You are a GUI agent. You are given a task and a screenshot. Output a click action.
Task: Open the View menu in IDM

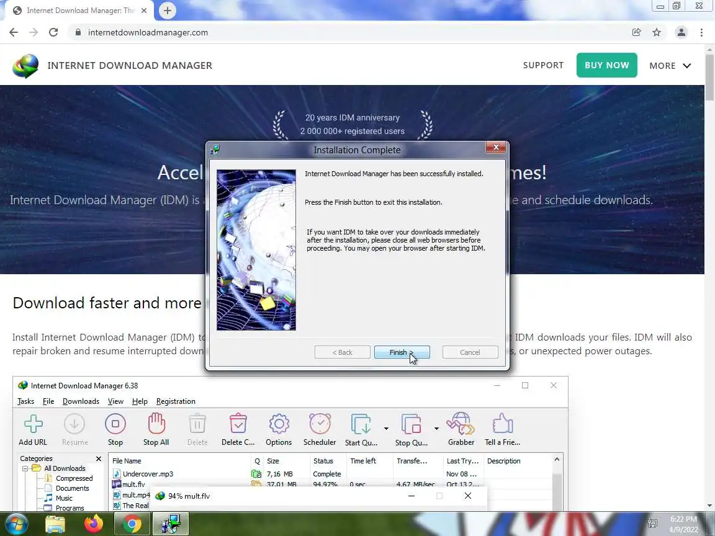[x=115, y=401]
